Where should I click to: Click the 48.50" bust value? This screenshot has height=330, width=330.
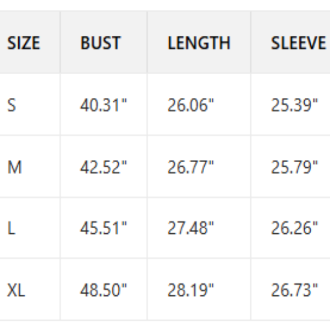(103, 290)
